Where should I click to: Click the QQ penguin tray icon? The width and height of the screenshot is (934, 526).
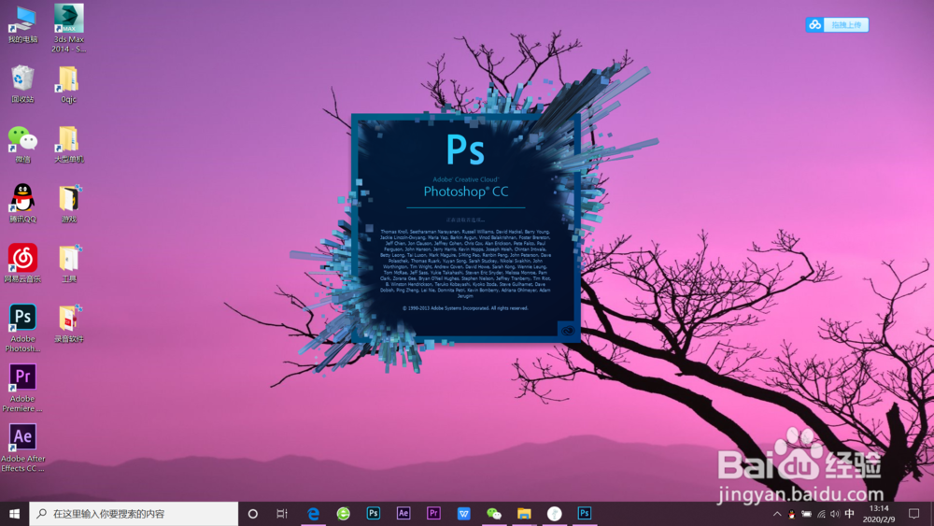tap(792, 514)
